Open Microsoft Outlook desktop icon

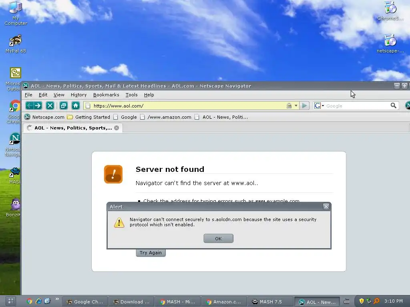pyautogui.click(x=13, y=79)
